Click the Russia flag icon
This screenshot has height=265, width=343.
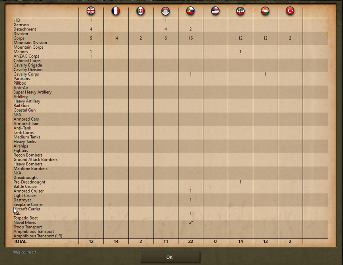click(x=190, y=11)
